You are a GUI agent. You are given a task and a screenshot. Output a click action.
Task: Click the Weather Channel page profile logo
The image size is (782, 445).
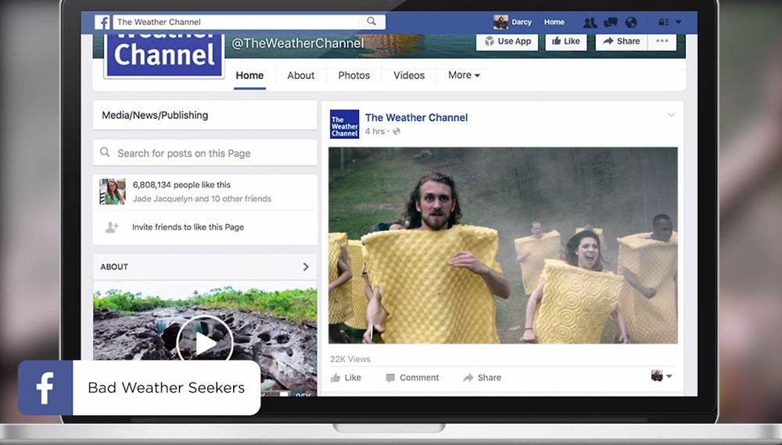tap(164, 55)
